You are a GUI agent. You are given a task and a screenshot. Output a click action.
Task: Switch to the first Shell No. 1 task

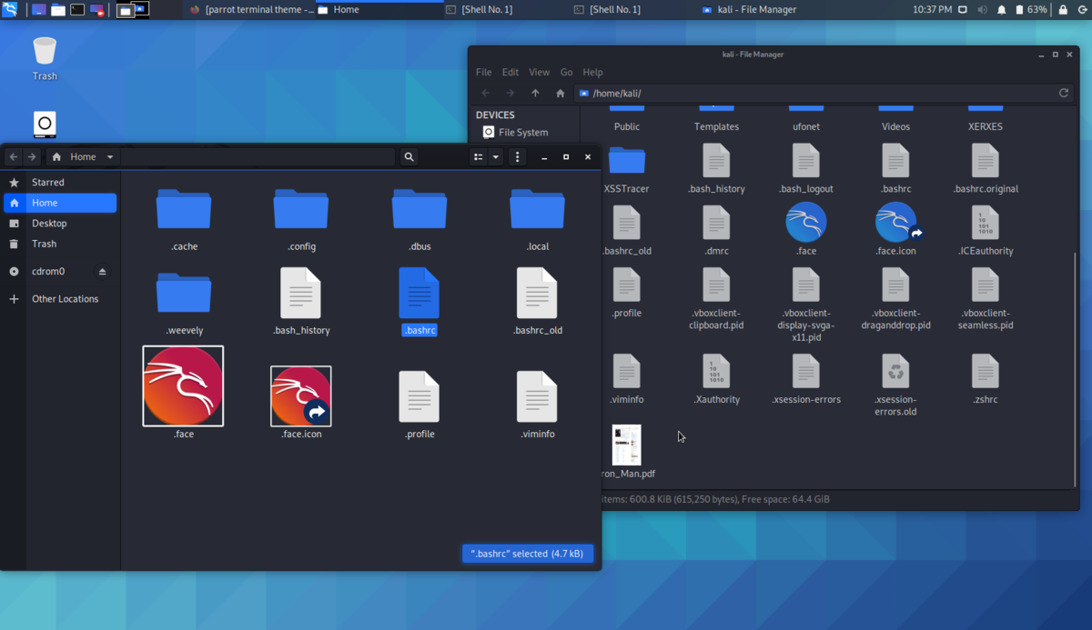[480, 10]
